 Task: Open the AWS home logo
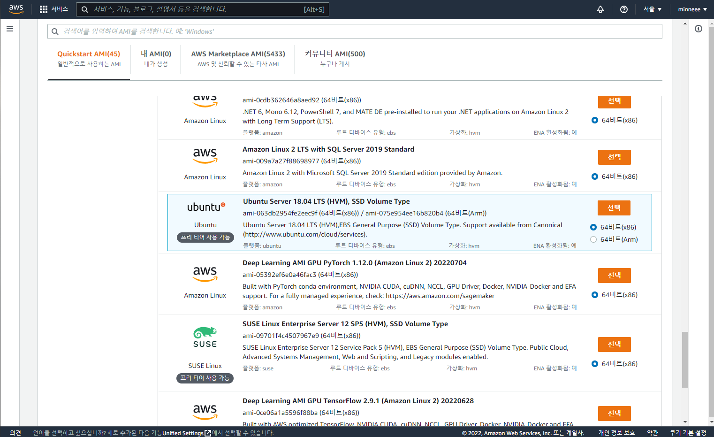[x=16, y=9]
